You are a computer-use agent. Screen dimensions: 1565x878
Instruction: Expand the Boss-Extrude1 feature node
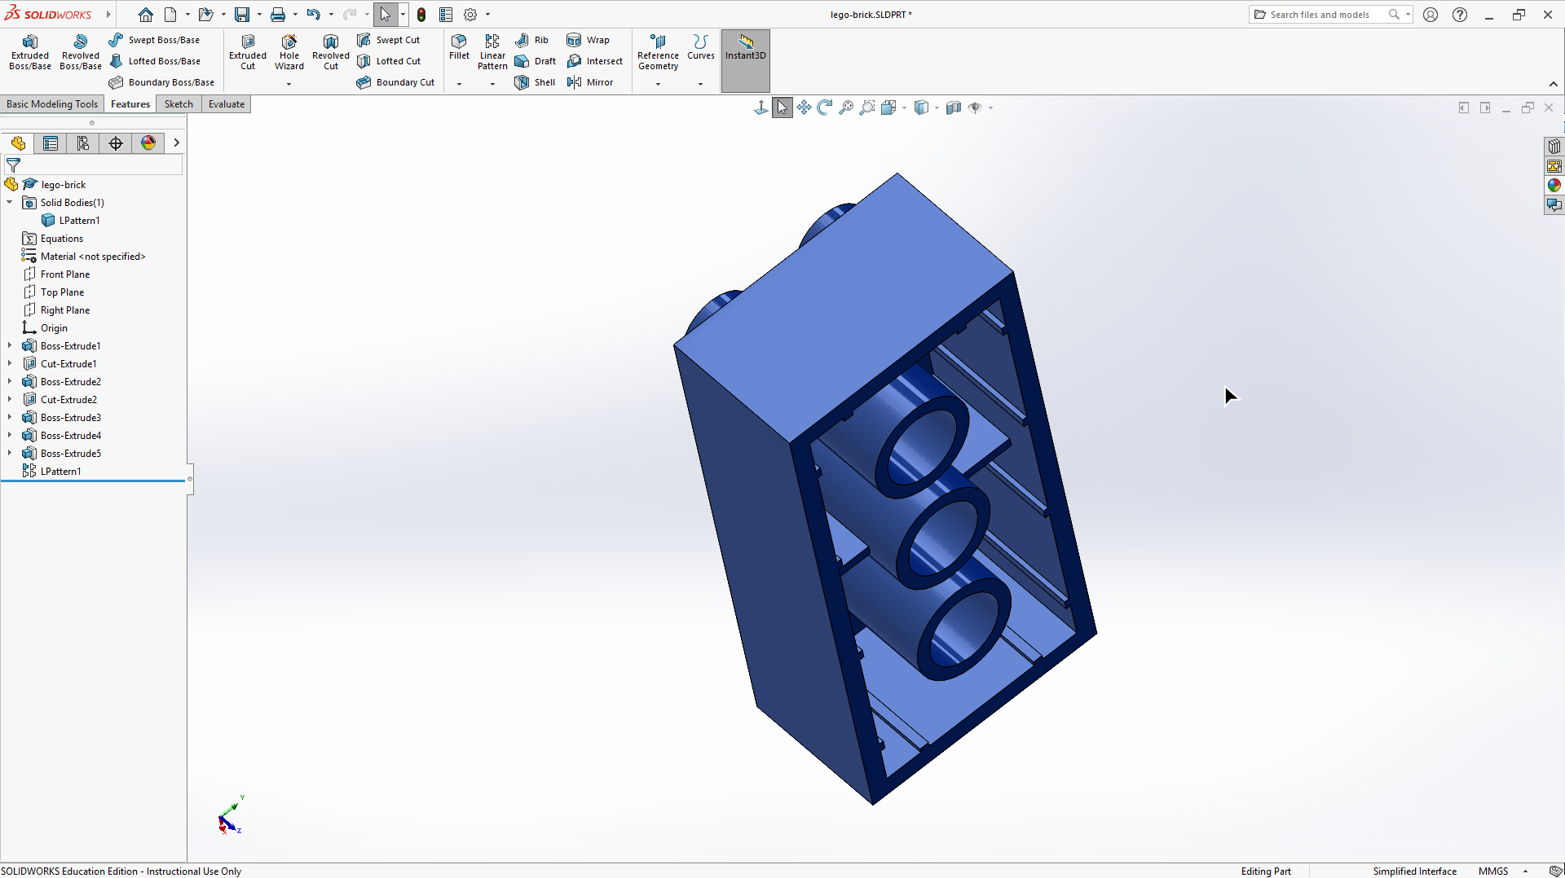[x=10, y=346]
